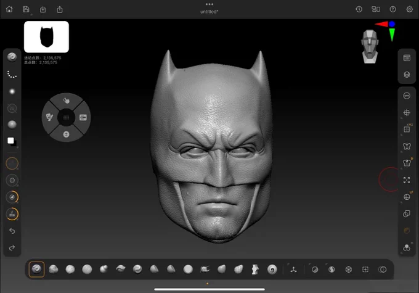Click the red X axis cone

pos(381,24)
